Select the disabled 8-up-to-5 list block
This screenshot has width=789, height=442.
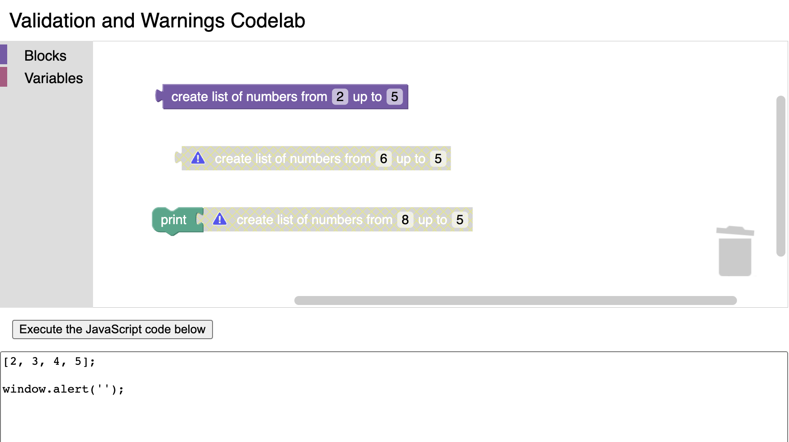point(315,220)
